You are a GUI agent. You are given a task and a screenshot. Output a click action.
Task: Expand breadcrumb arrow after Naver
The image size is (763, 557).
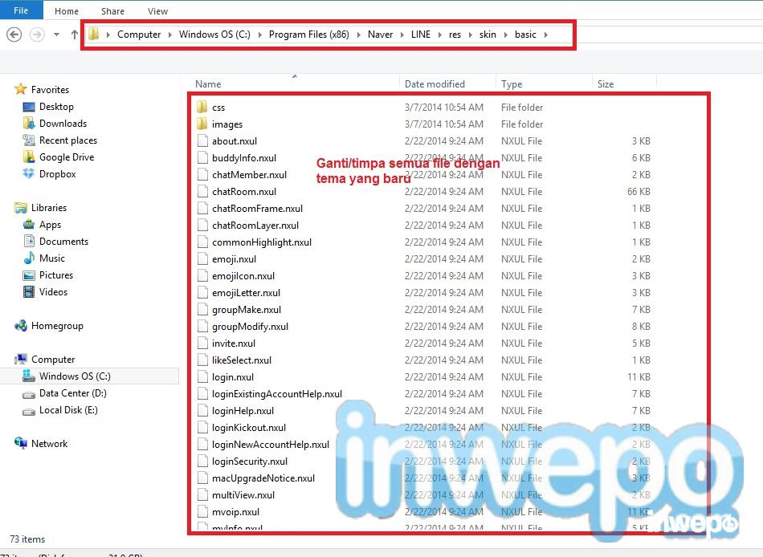402,35
